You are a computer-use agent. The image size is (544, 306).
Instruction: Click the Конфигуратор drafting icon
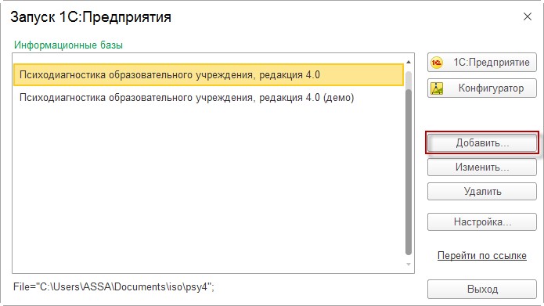[437, 88]
